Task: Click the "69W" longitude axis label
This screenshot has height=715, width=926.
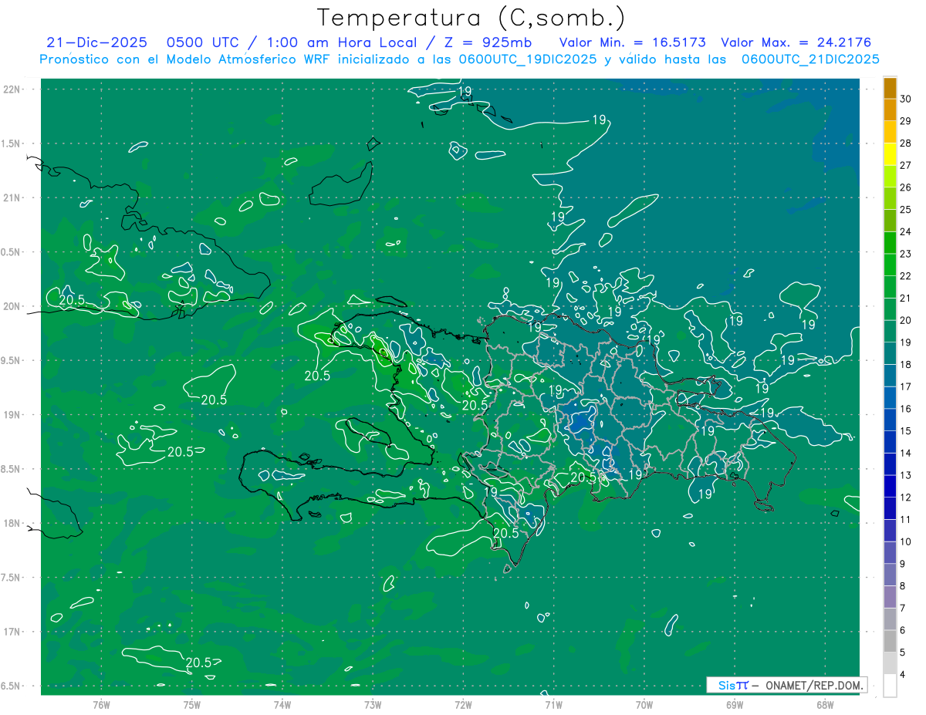Action: (x=735, y=705)
